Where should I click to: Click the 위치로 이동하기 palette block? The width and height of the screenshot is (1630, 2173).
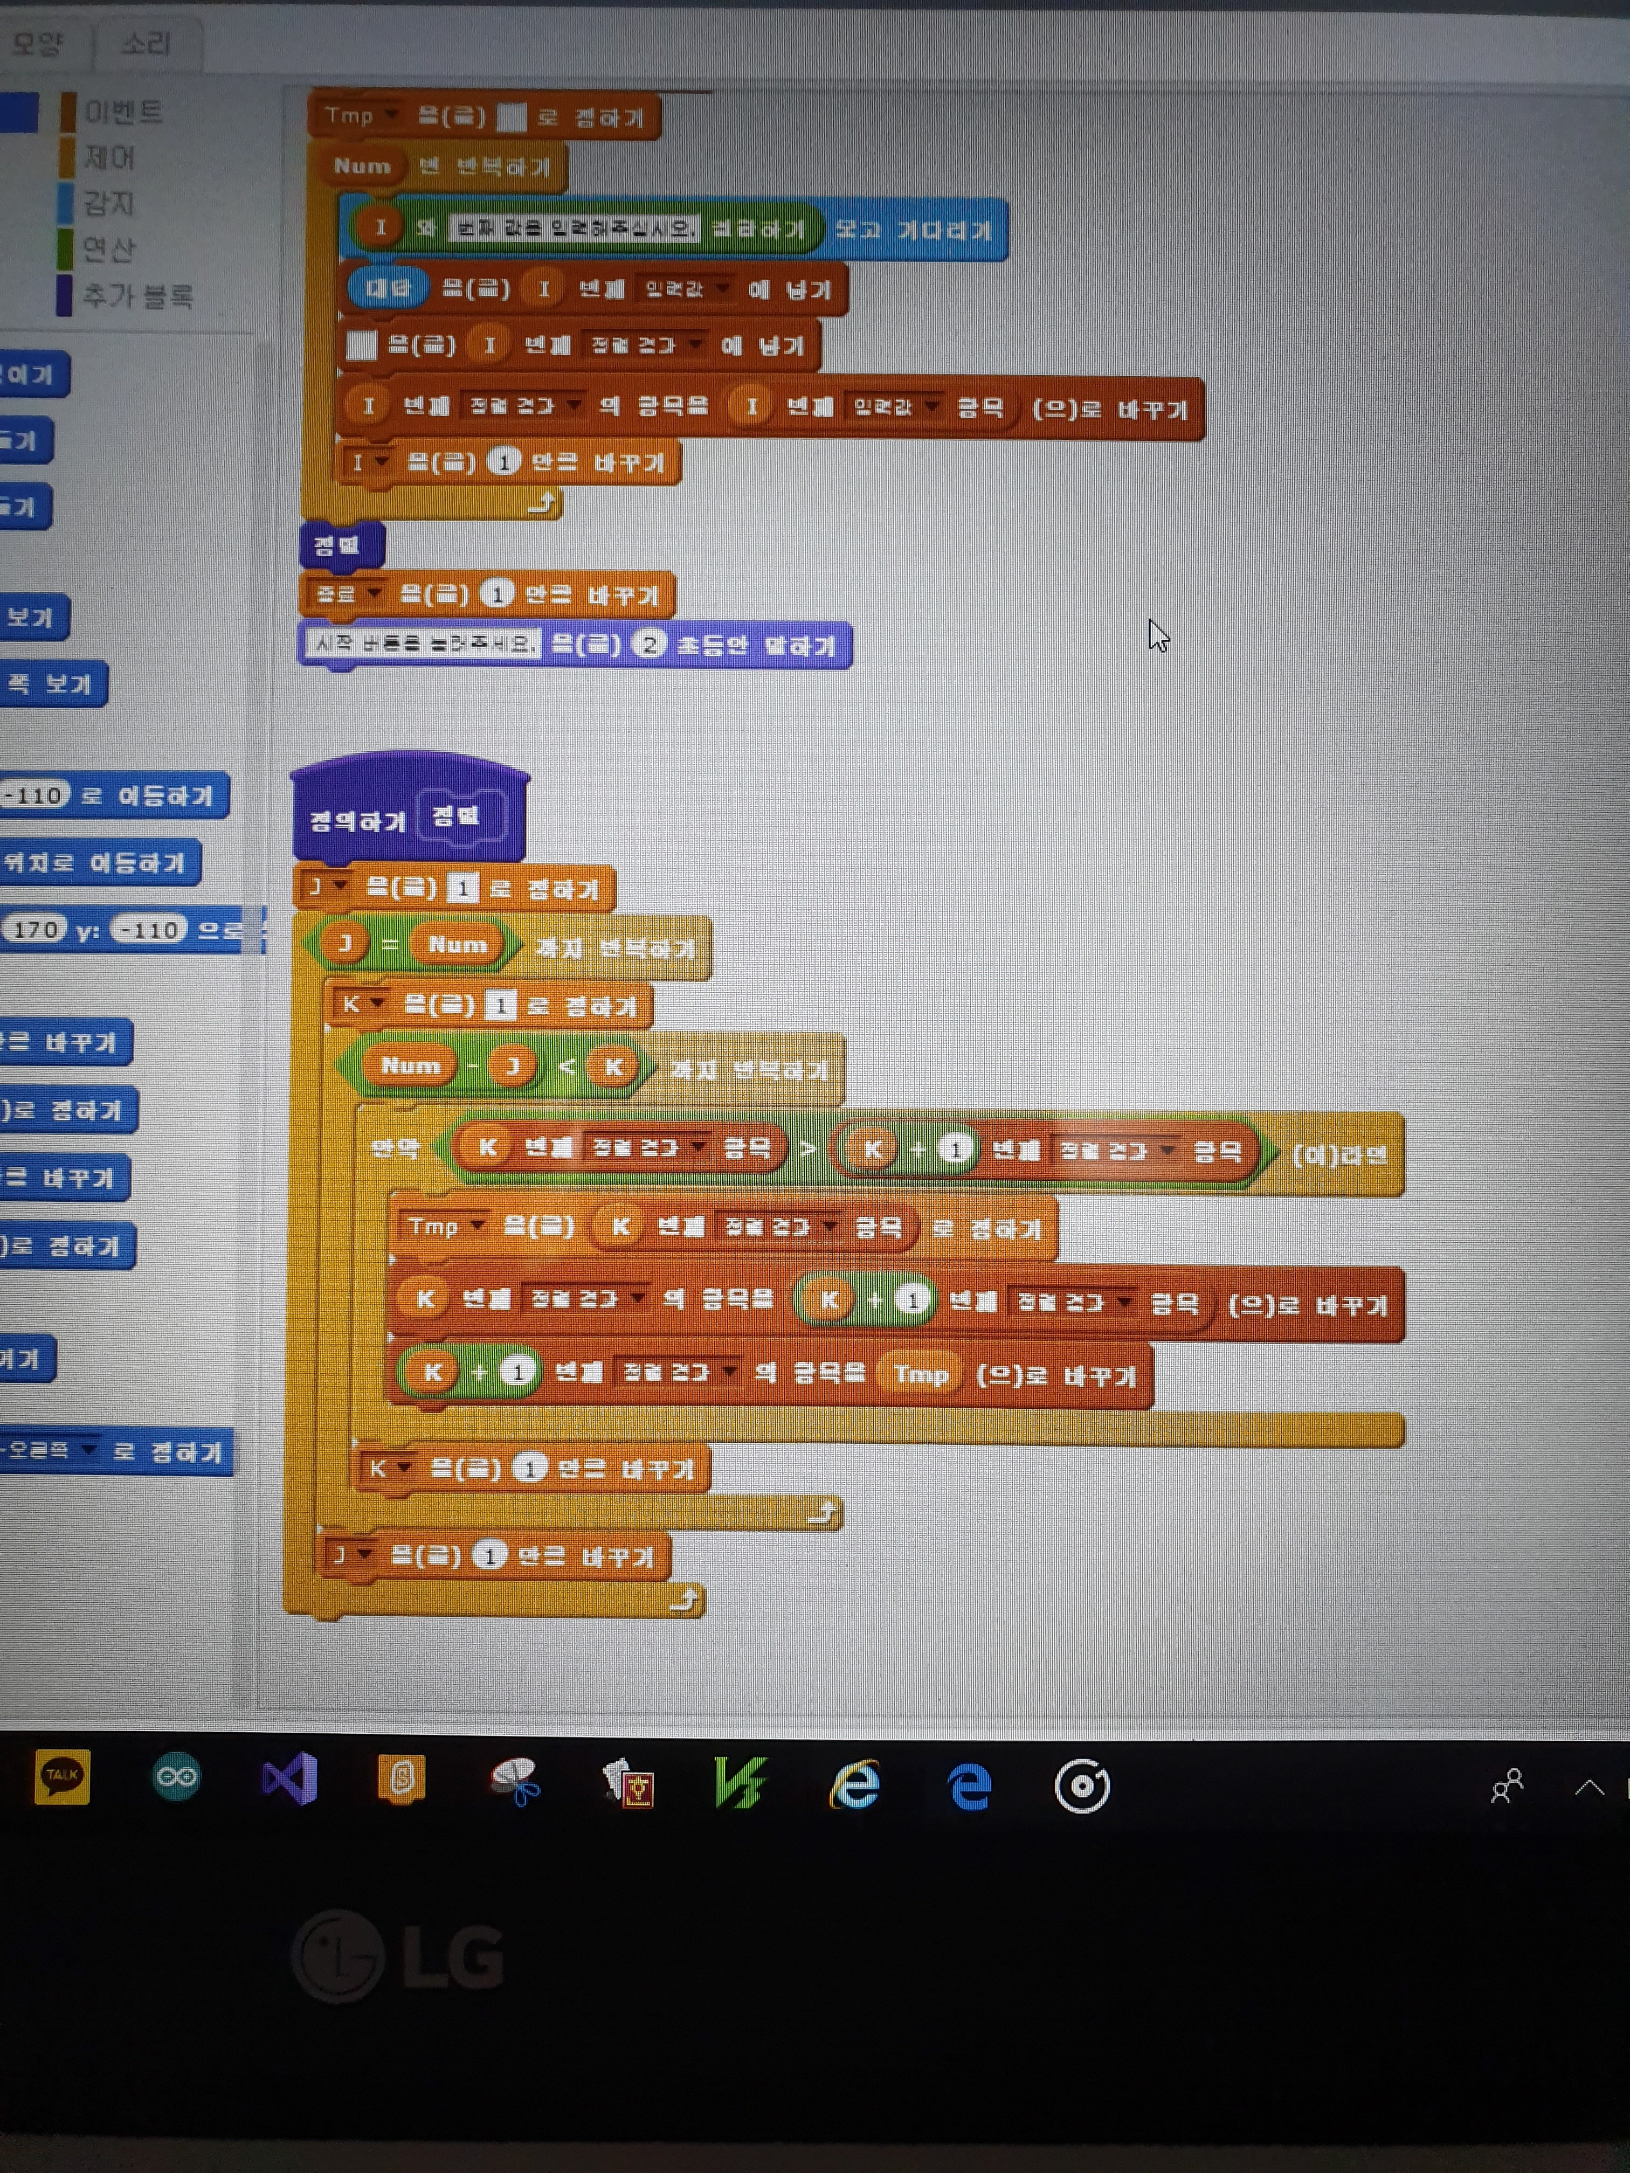[x=99, y=862]
